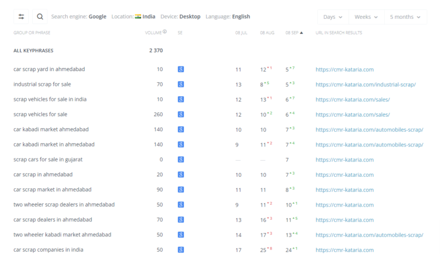Image resolution: width=440 pixels, height=261 pixels.
Task: Click the search magnifier icon
Action: (x=40, y=17)
